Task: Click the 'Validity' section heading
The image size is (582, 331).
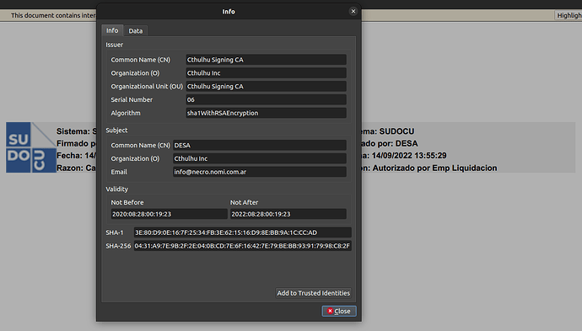Action: (x=117, y=189)
